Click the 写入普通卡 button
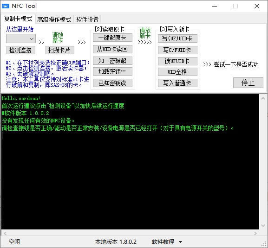The height and width of the screenshot is (248, 268). (177, 83)
